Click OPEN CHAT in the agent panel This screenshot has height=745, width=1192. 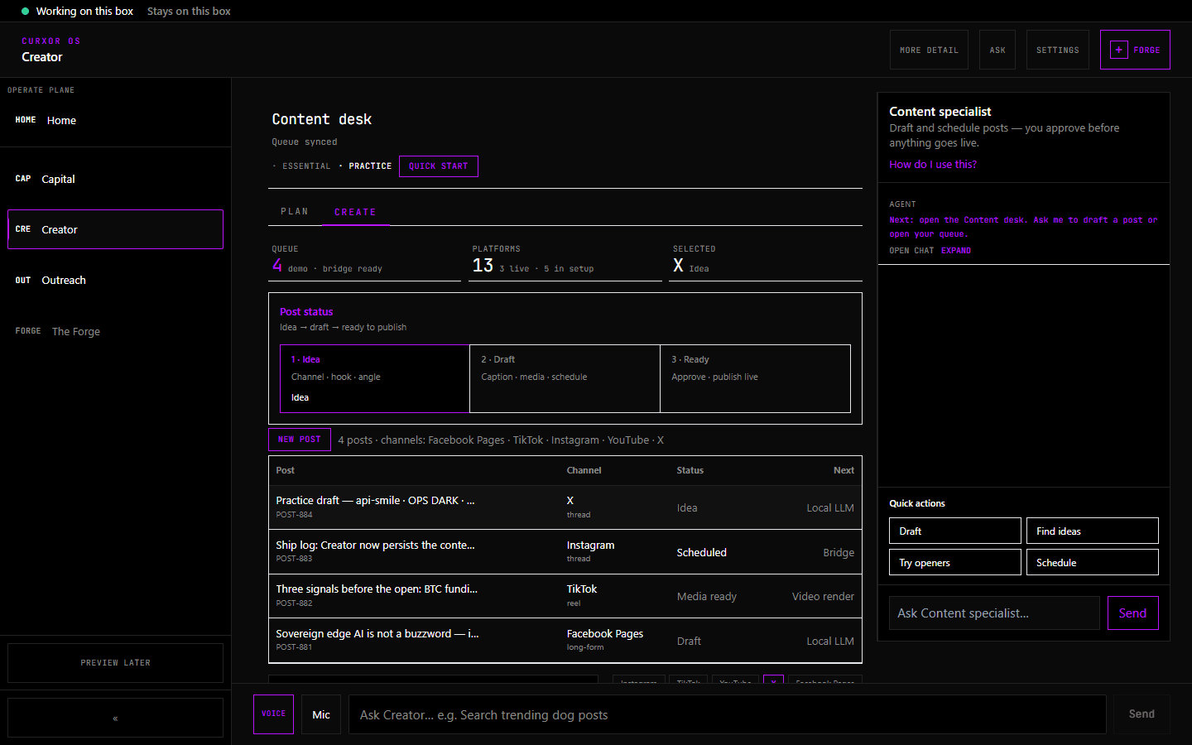coord(911,251)
